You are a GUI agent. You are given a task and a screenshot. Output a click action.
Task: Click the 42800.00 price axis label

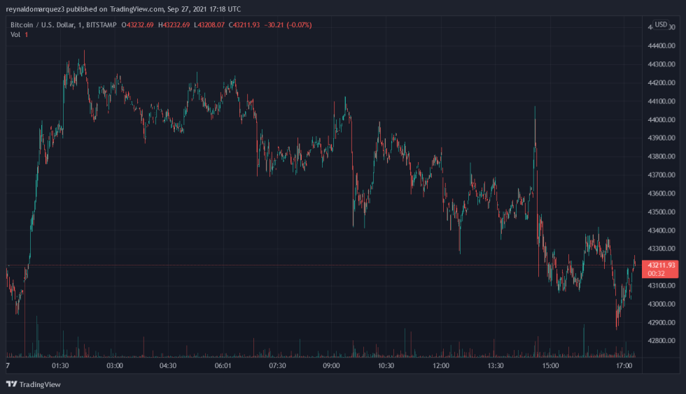point(662,341)
